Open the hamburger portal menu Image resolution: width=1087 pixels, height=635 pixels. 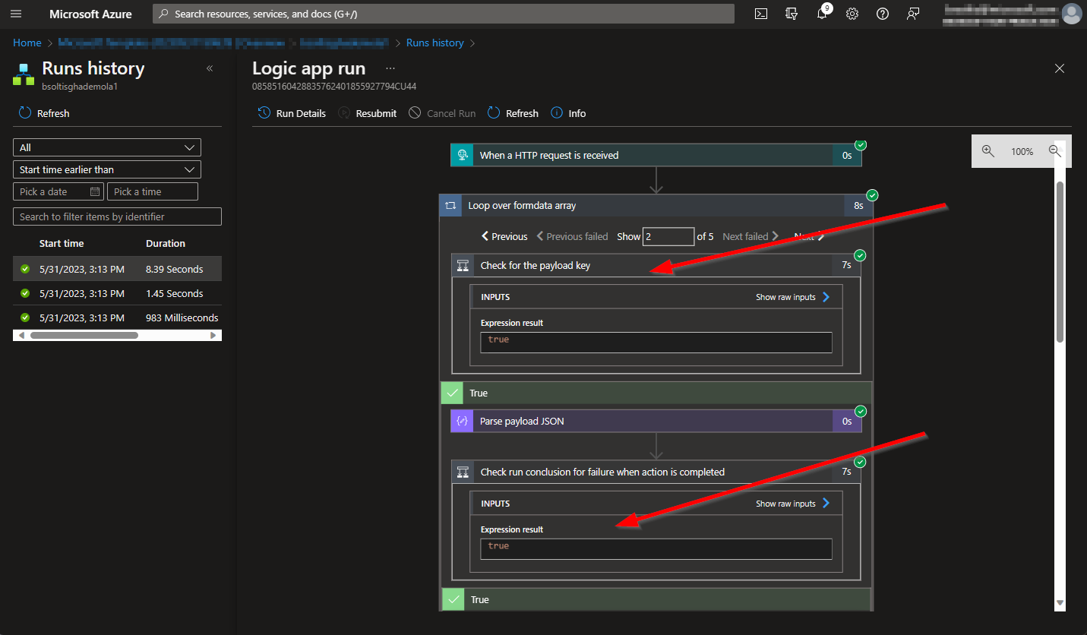click(x=16, y=14)
